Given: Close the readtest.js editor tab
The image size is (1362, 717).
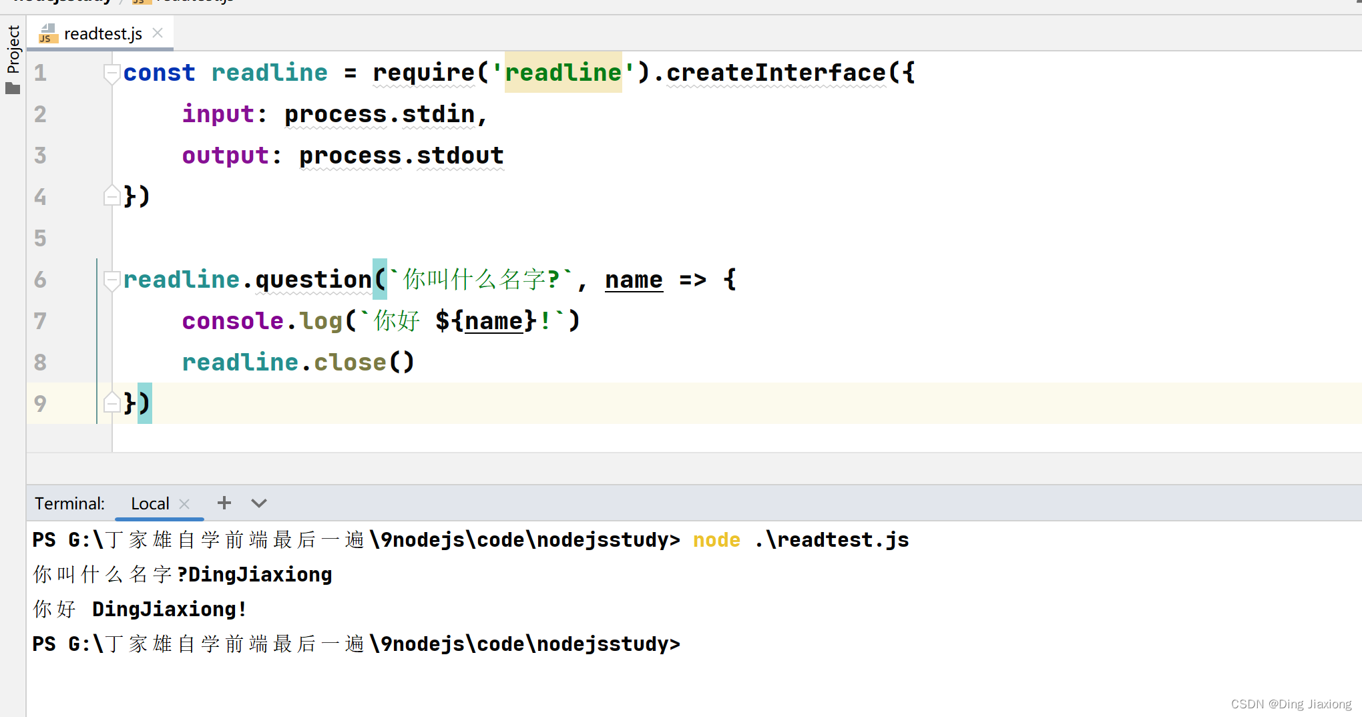Looking at the screenshot, I should tap(158, 32).
